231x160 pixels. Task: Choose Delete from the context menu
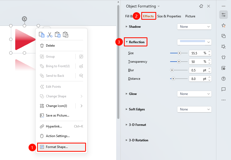click(x=61, y=46)
